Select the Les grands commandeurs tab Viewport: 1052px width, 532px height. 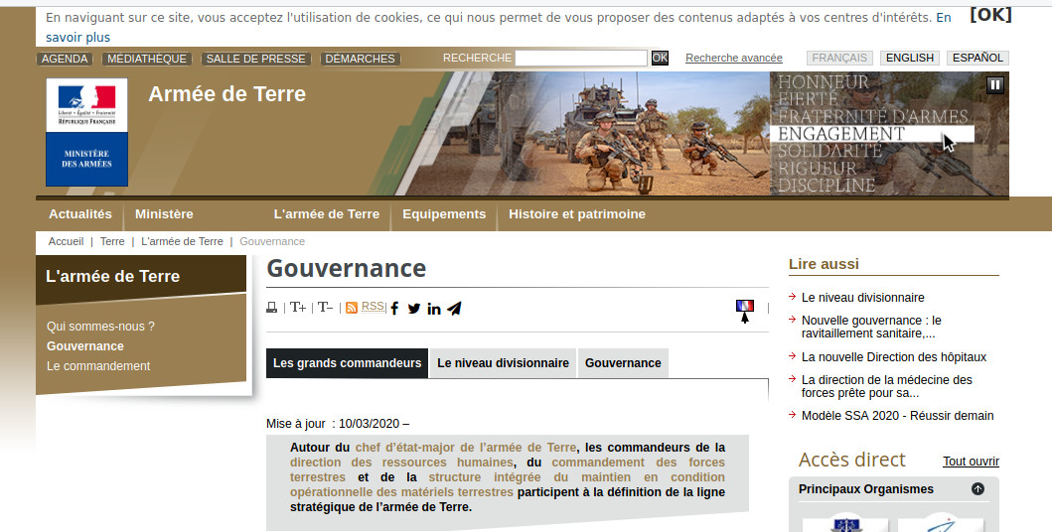point(347,363)
